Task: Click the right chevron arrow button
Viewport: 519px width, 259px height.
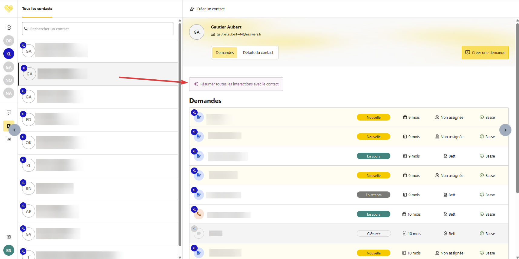Action: pos(505,130)
